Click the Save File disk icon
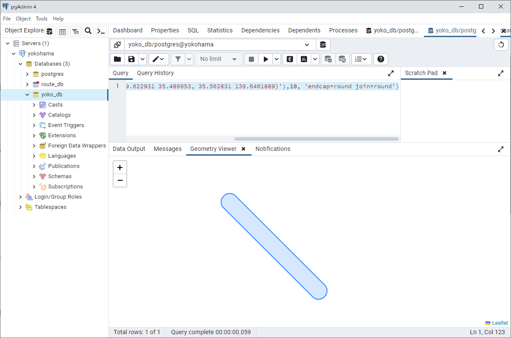 click(x=131, y=59)
